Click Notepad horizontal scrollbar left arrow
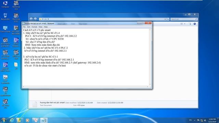Viewport: 219px width, 123px height. 24,87
